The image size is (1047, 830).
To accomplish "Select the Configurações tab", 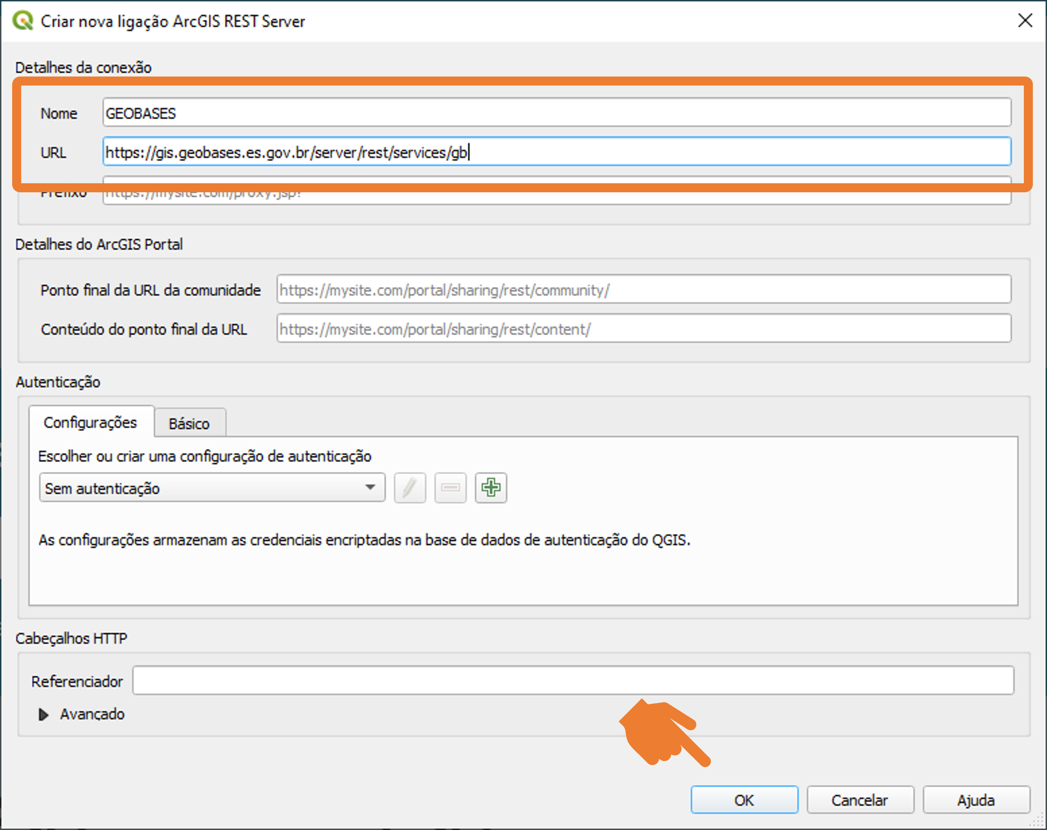I will pos(90,423).
